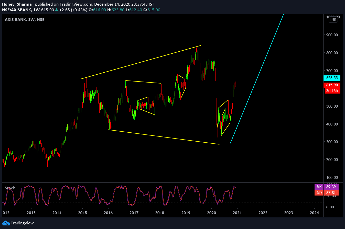Click the %D 87.81 stochastic value label
345x229 pixels.
click(326, 193)
